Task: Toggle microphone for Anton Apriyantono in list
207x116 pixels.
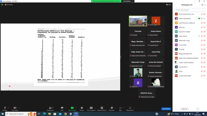Action: point(202,19)
